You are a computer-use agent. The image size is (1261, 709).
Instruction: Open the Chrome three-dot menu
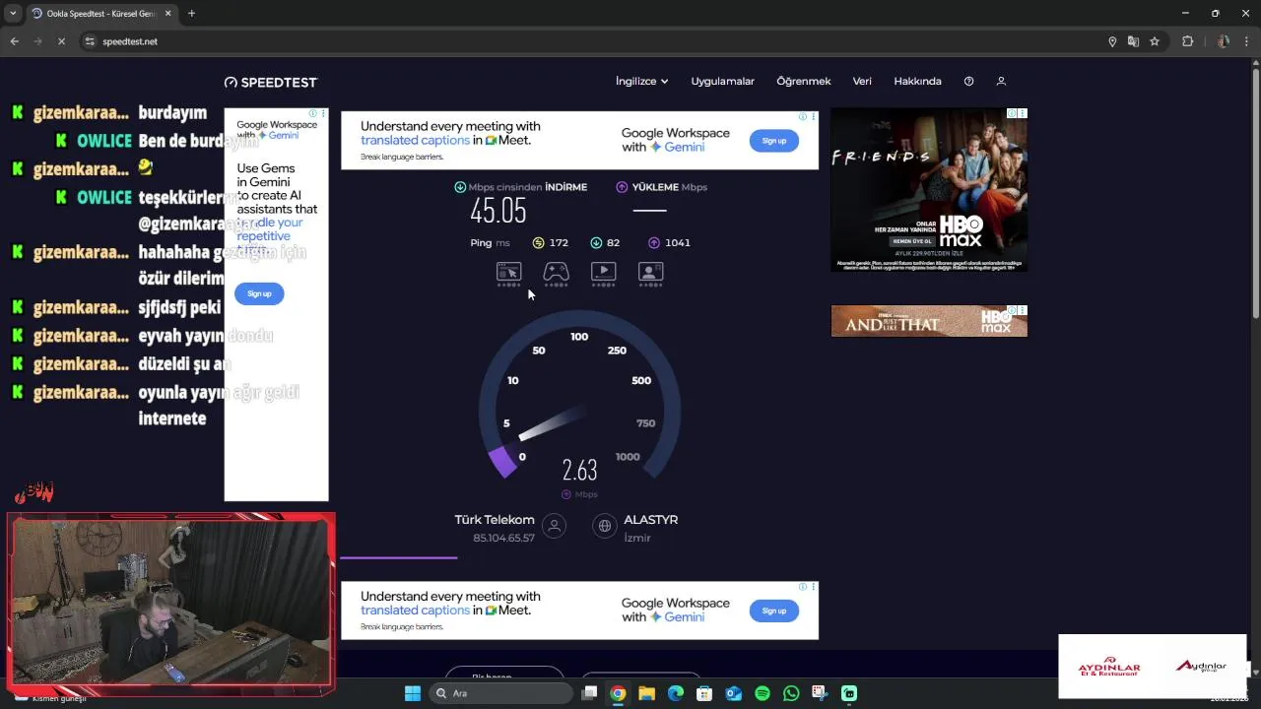[1248, 41]
